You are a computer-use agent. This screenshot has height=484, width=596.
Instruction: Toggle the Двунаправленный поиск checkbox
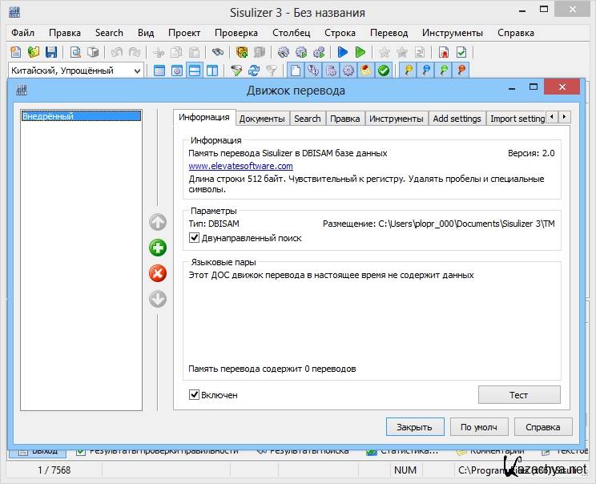tap(195, 238)
